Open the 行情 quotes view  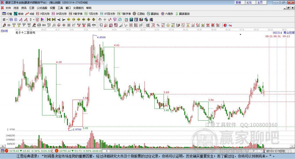click(x=7, y=14)
